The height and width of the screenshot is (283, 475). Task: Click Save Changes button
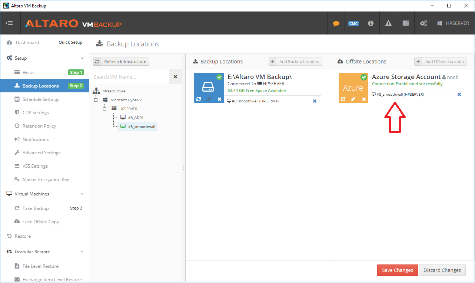coord(398,270)
